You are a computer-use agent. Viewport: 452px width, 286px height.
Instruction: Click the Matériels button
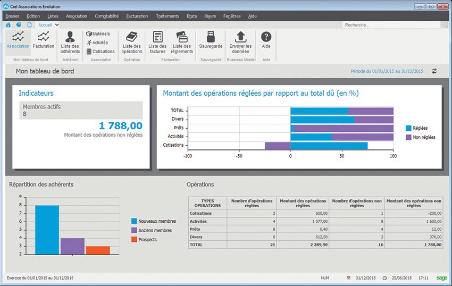point(98,33)
